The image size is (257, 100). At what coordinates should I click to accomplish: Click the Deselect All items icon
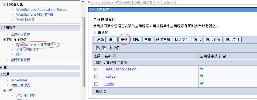click(104, 48)
